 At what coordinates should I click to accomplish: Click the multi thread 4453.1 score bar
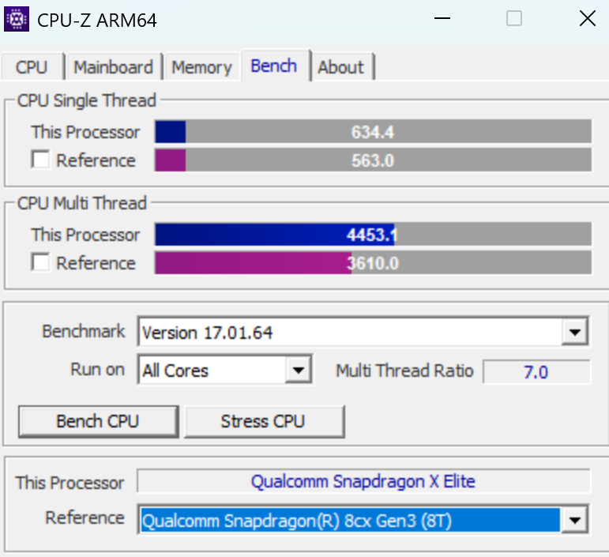coord(373,235)
